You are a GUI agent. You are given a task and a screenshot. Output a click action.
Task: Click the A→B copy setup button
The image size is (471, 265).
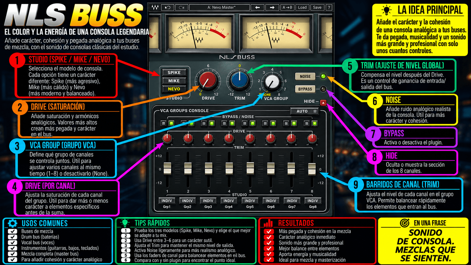tap(287, 8)
